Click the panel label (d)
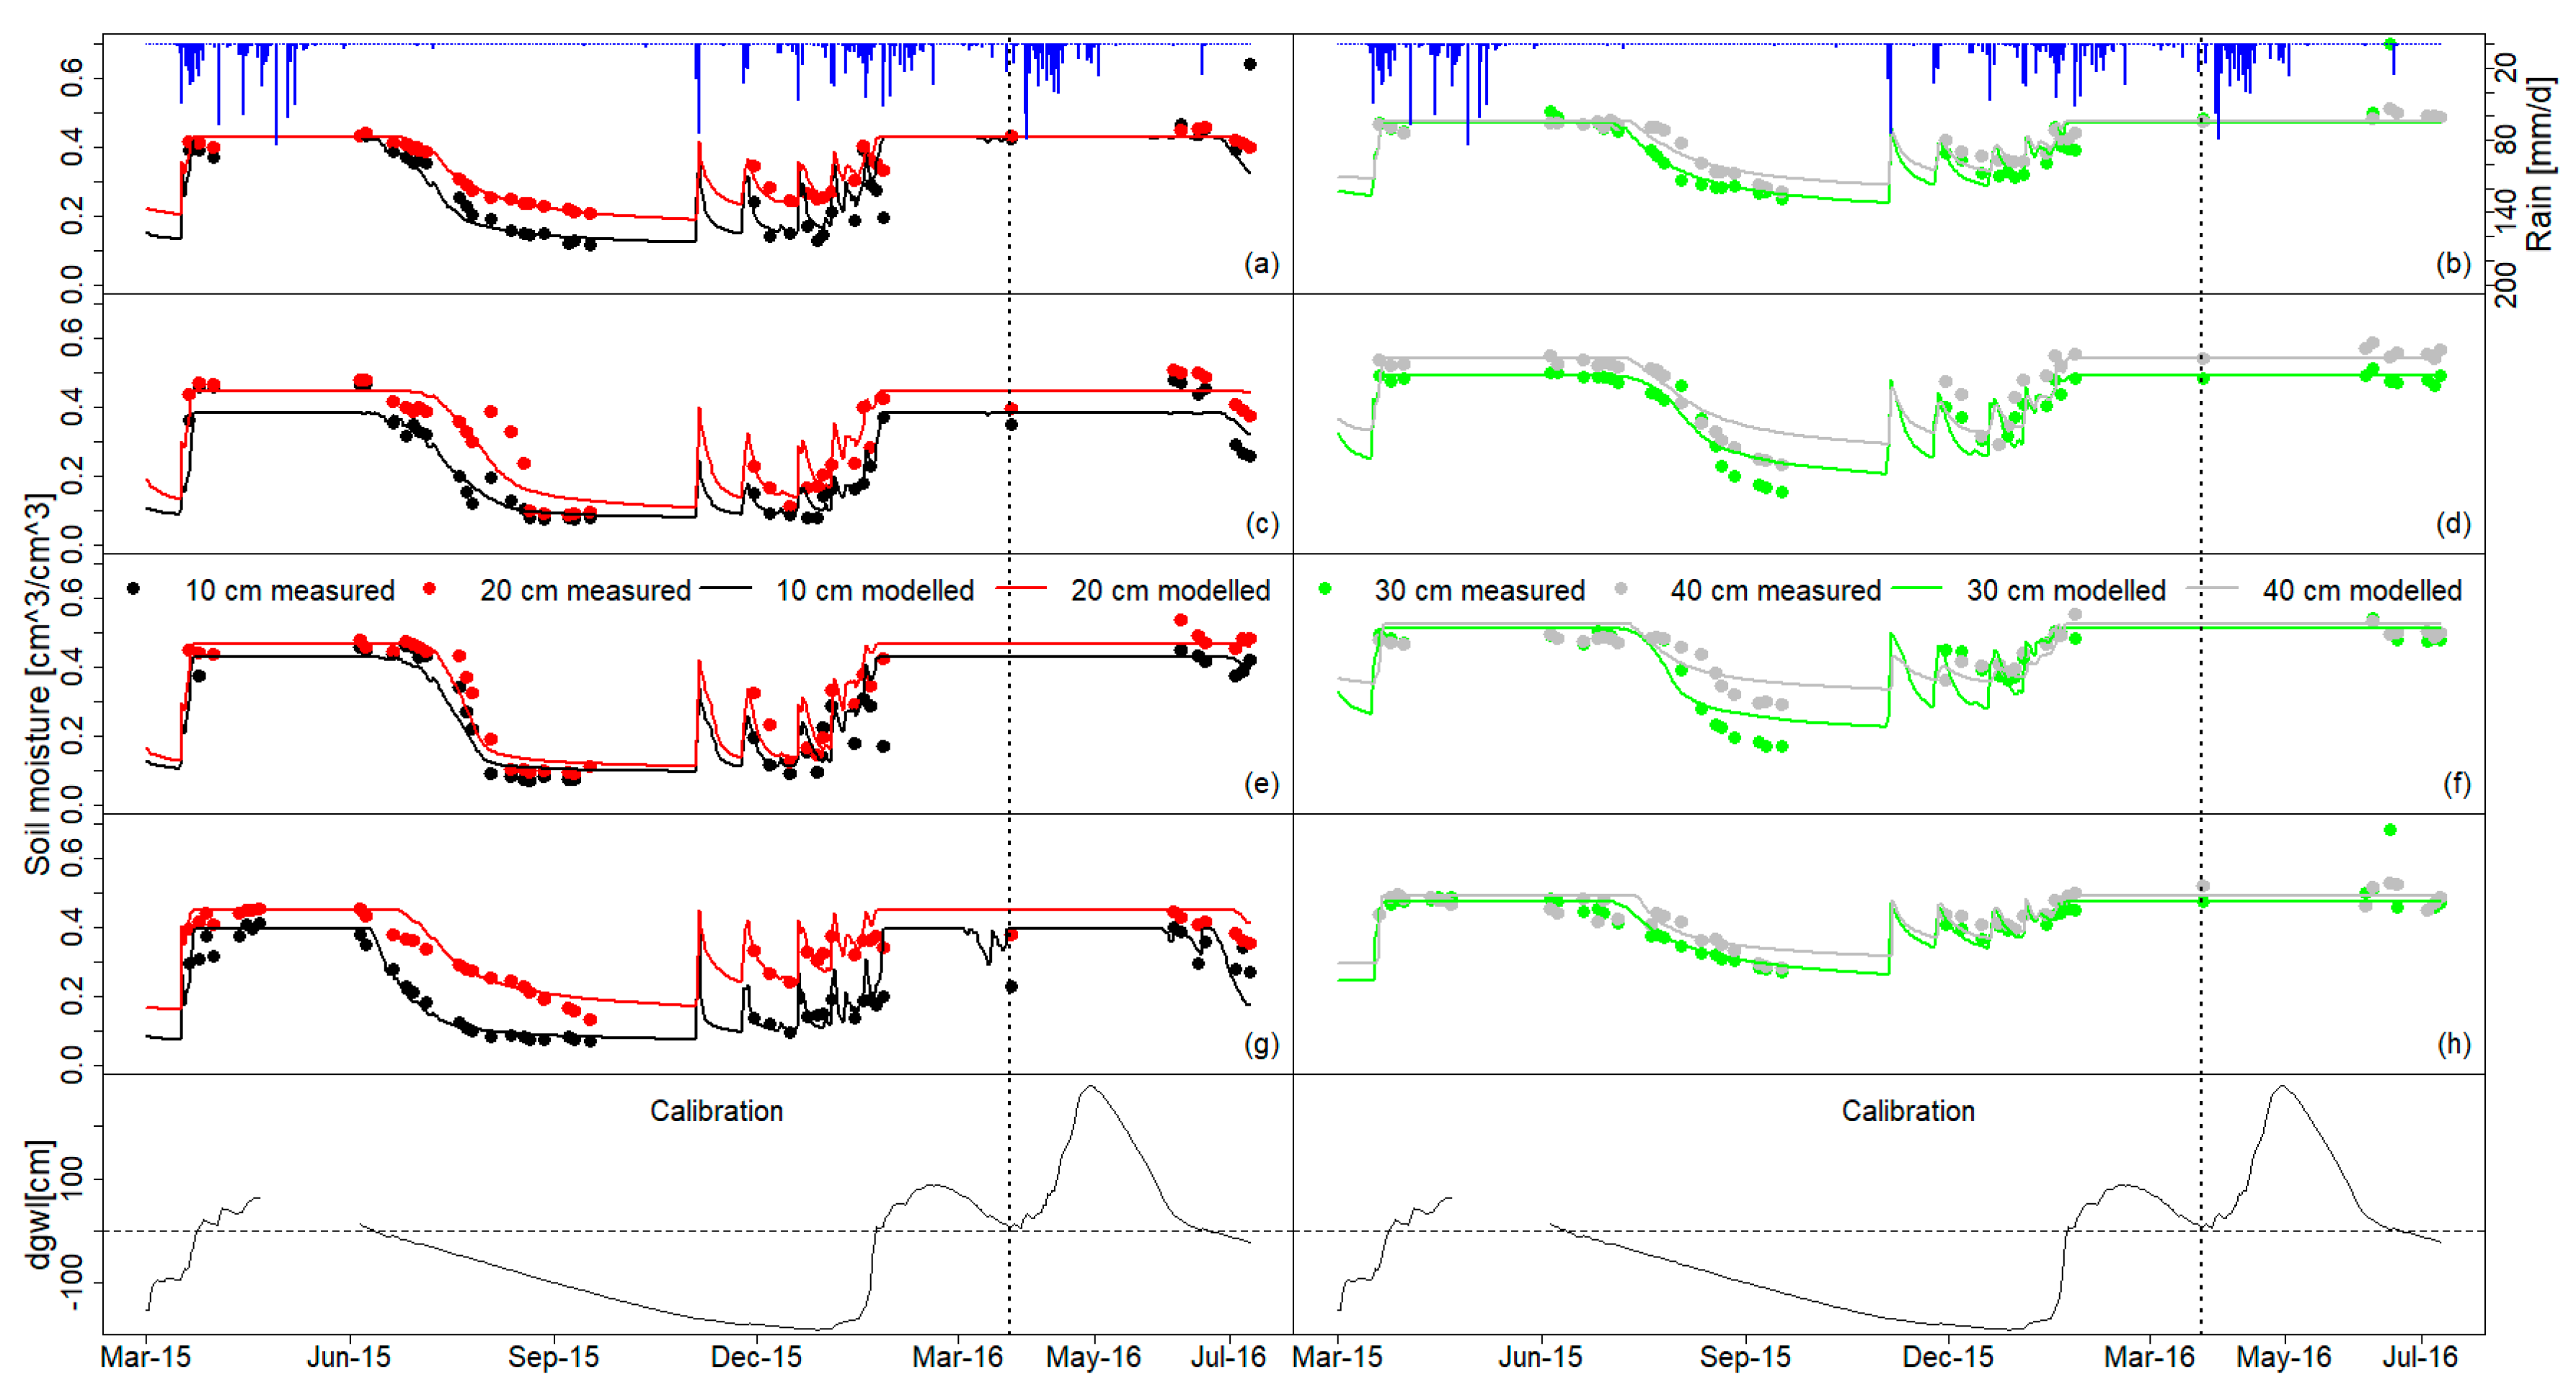This screenshot has height=1395, width=2576. click(x=2453, y=524)
